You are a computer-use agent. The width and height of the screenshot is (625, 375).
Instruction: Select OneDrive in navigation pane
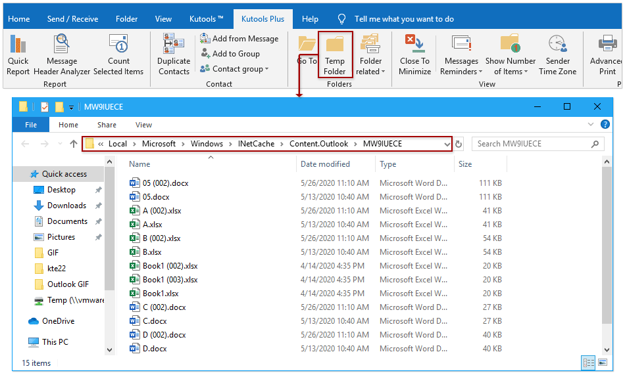pyautogui.click(x=51, y=321)
